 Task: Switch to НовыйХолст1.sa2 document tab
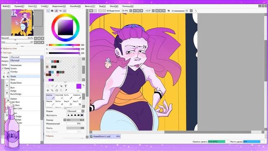[x=105, y=136]
